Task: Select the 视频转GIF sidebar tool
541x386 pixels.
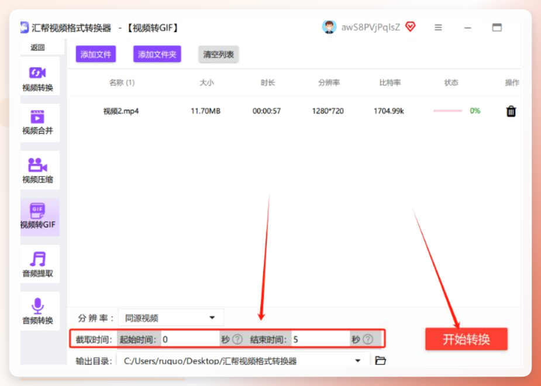Action: [39, 217]
